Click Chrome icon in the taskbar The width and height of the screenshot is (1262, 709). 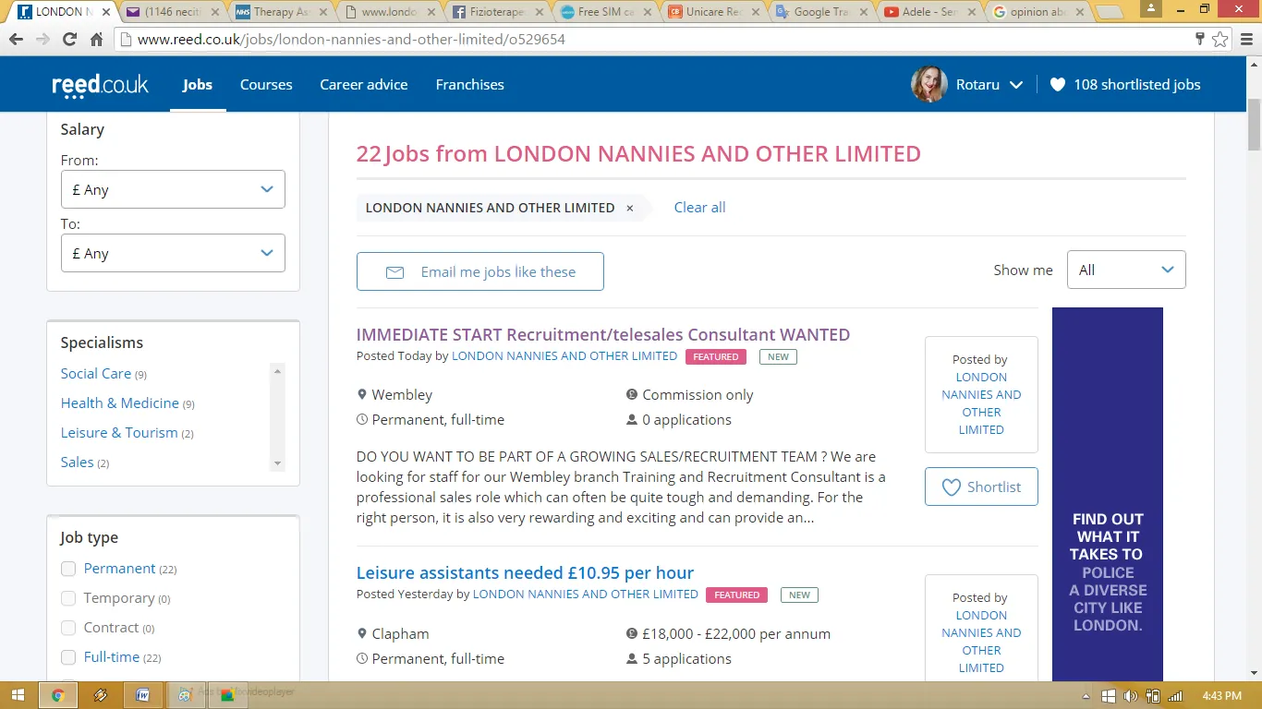[x=57, y=695]
